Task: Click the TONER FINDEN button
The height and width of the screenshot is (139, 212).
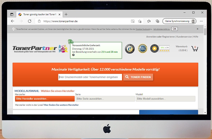Action: click(x=138, y=77)
